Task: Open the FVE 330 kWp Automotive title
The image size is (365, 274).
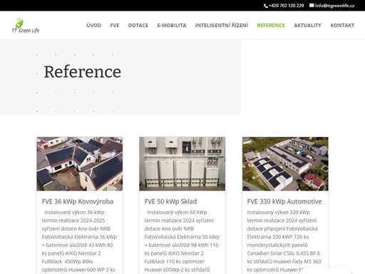Action: click(284, 201)
